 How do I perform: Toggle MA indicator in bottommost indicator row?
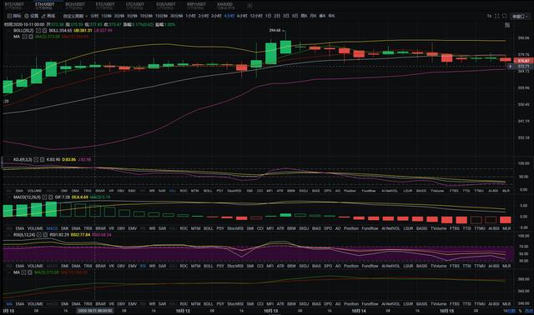click(9, 304)
